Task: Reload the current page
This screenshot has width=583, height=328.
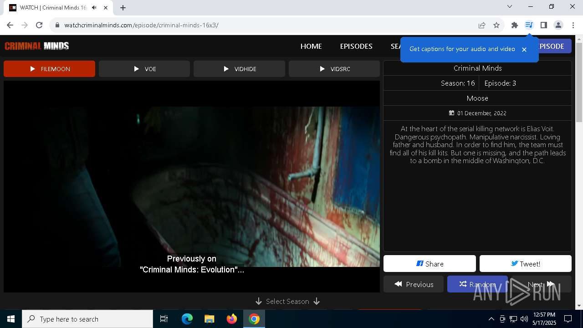Action: pyautogui.click(x=39, y=25)
